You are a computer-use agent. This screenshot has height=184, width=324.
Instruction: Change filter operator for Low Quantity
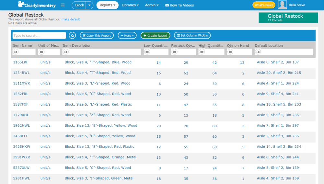147,52
